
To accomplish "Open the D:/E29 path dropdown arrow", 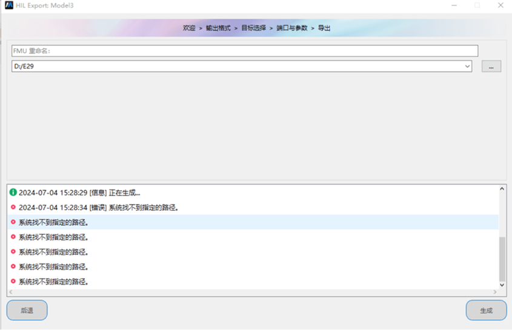I will pos(467,66).
